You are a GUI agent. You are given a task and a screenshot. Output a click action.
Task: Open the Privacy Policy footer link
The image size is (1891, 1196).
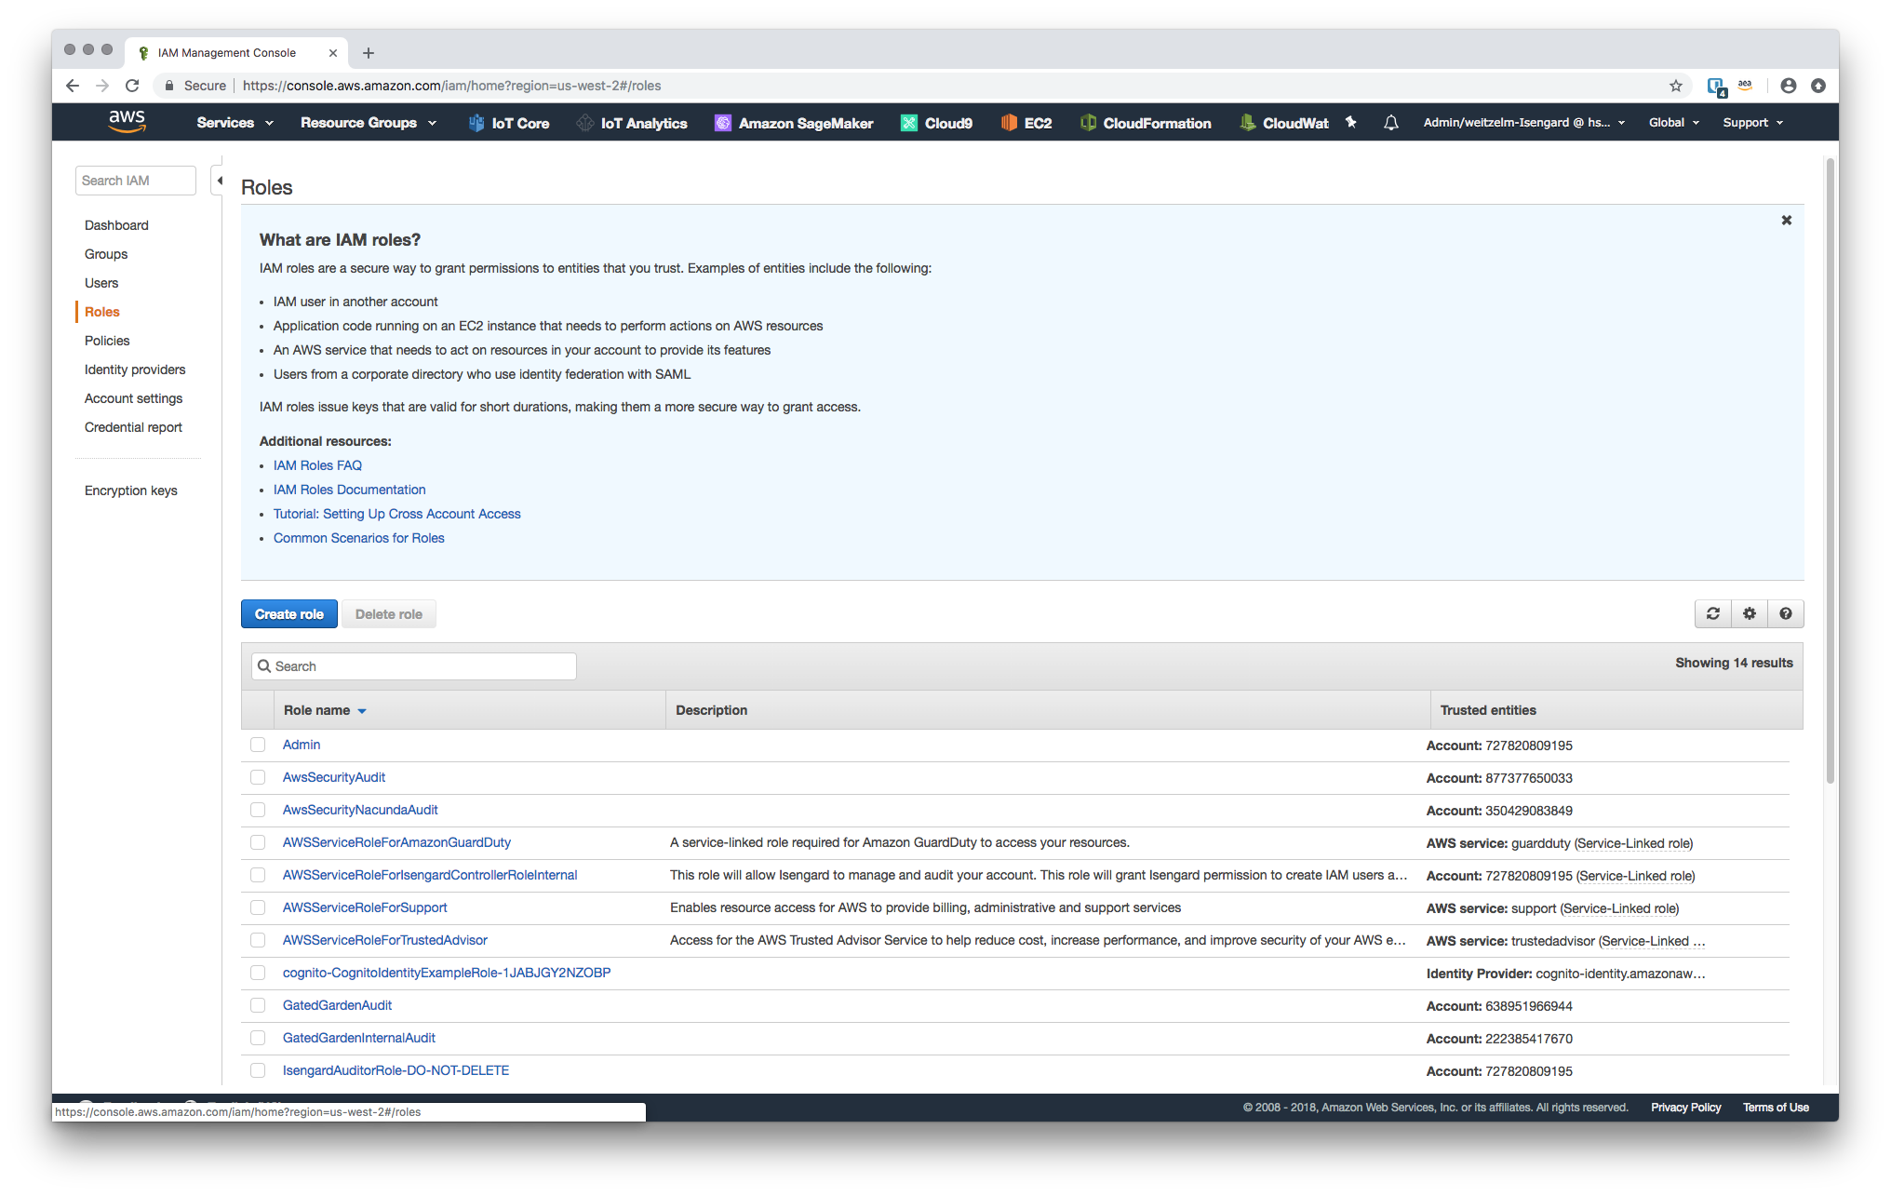tap(1685, 1108)
